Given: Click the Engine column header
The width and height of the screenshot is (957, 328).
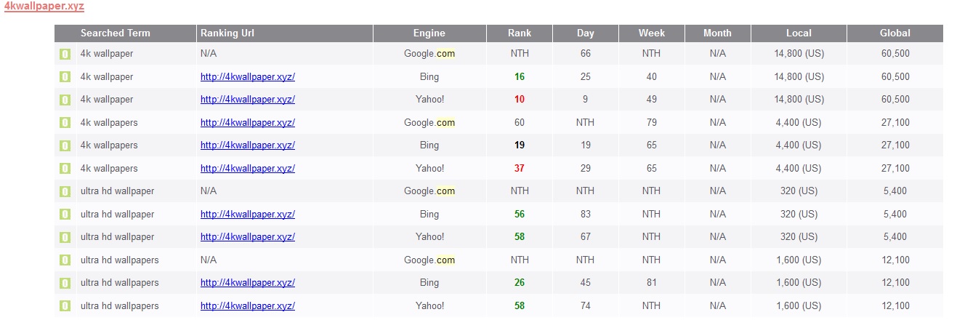Looking at the screenshot, I should point(429,33).
